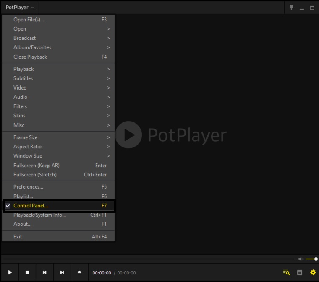Select Open File(s)... menu item

58,20
